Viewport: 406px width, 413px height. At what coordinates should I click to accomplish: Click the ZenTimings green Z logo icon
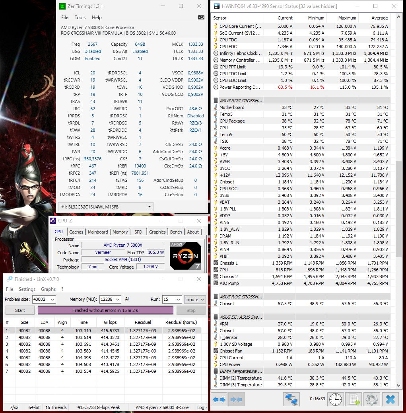click(62, 6)
